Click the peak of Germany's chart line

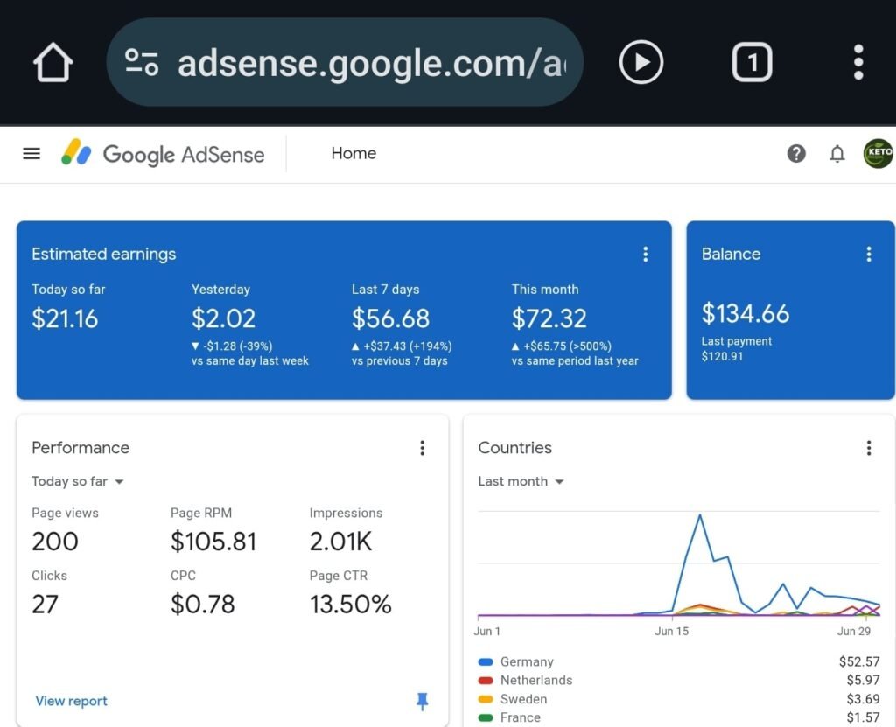(700, 515)
